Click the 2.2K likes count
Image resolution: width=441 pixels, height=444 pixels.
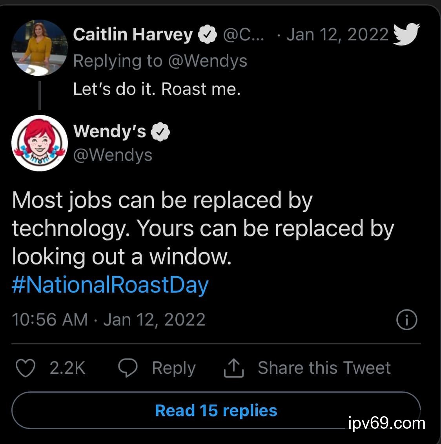[67, 368]
